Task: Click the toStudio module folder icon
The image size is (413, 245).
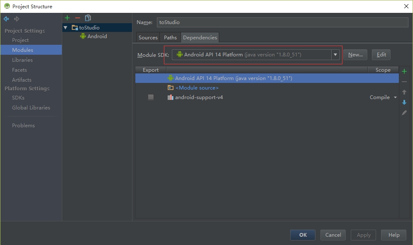Action: [x=75, y=27]
